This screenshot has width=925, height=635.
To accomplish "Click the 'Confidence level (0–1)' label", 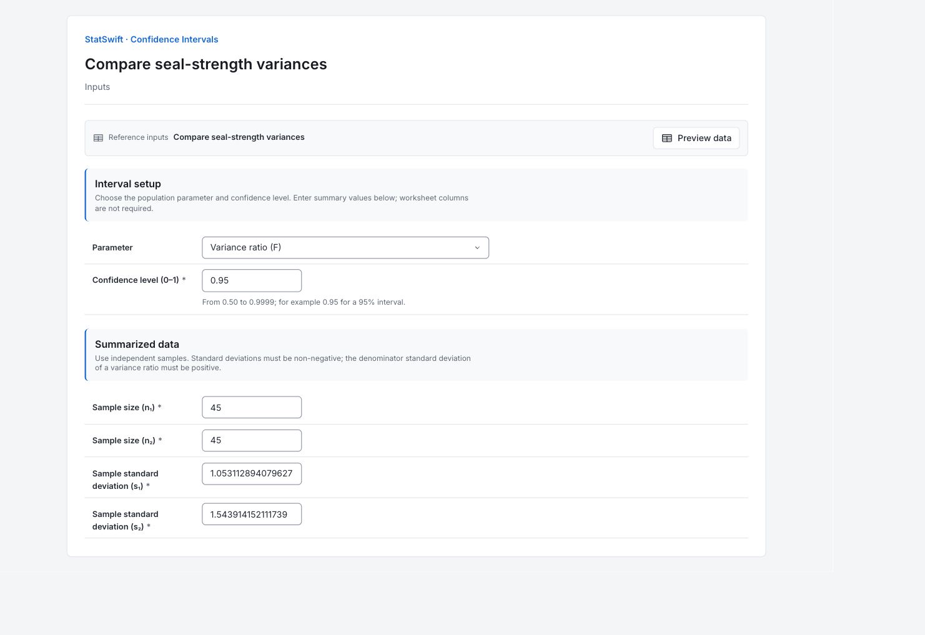I will pyautogui.click(x=136, y=280).
